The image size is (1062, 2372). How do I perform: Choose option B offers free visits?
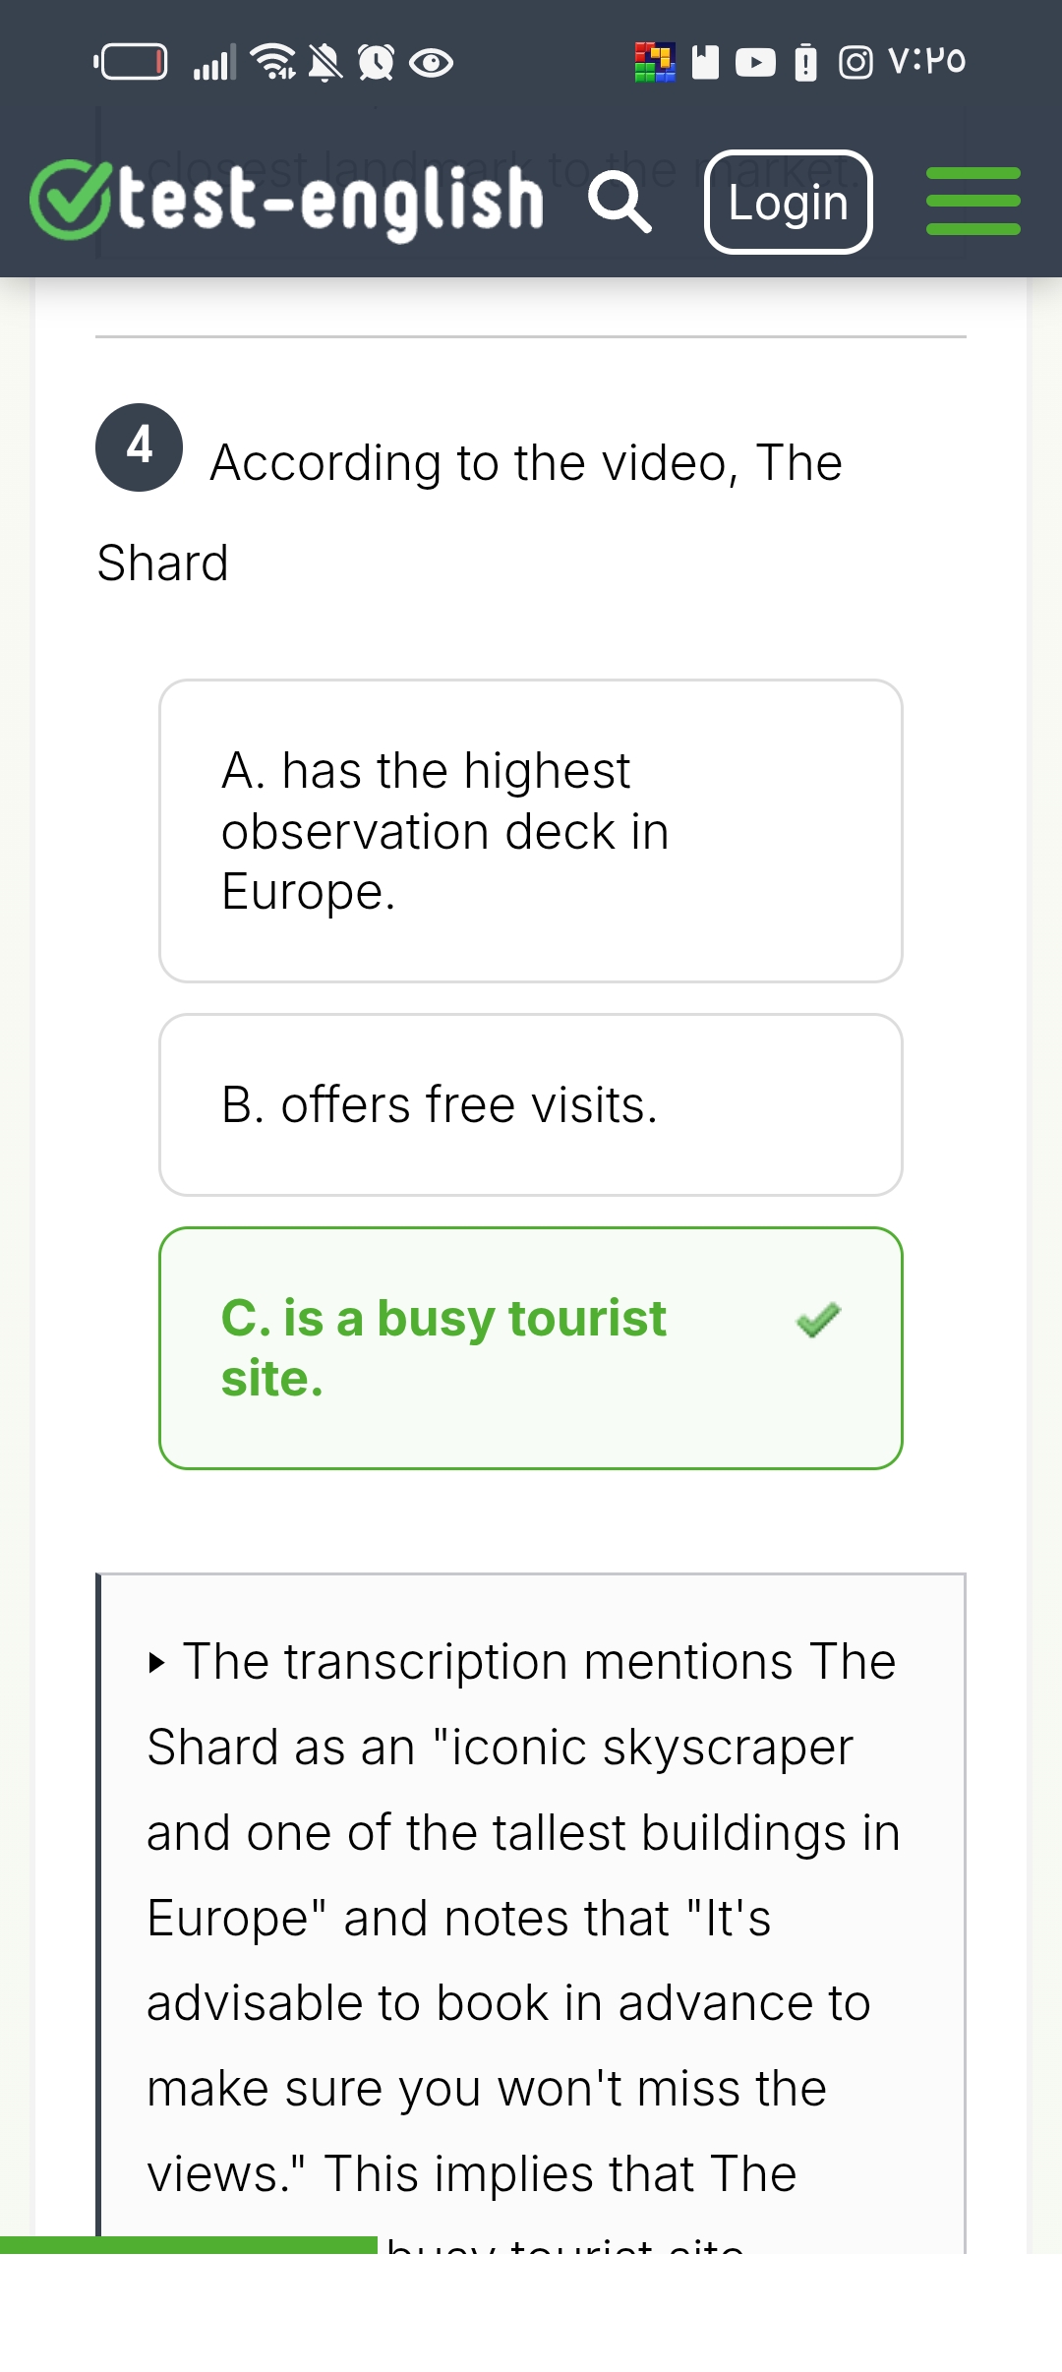[530, 1104]
